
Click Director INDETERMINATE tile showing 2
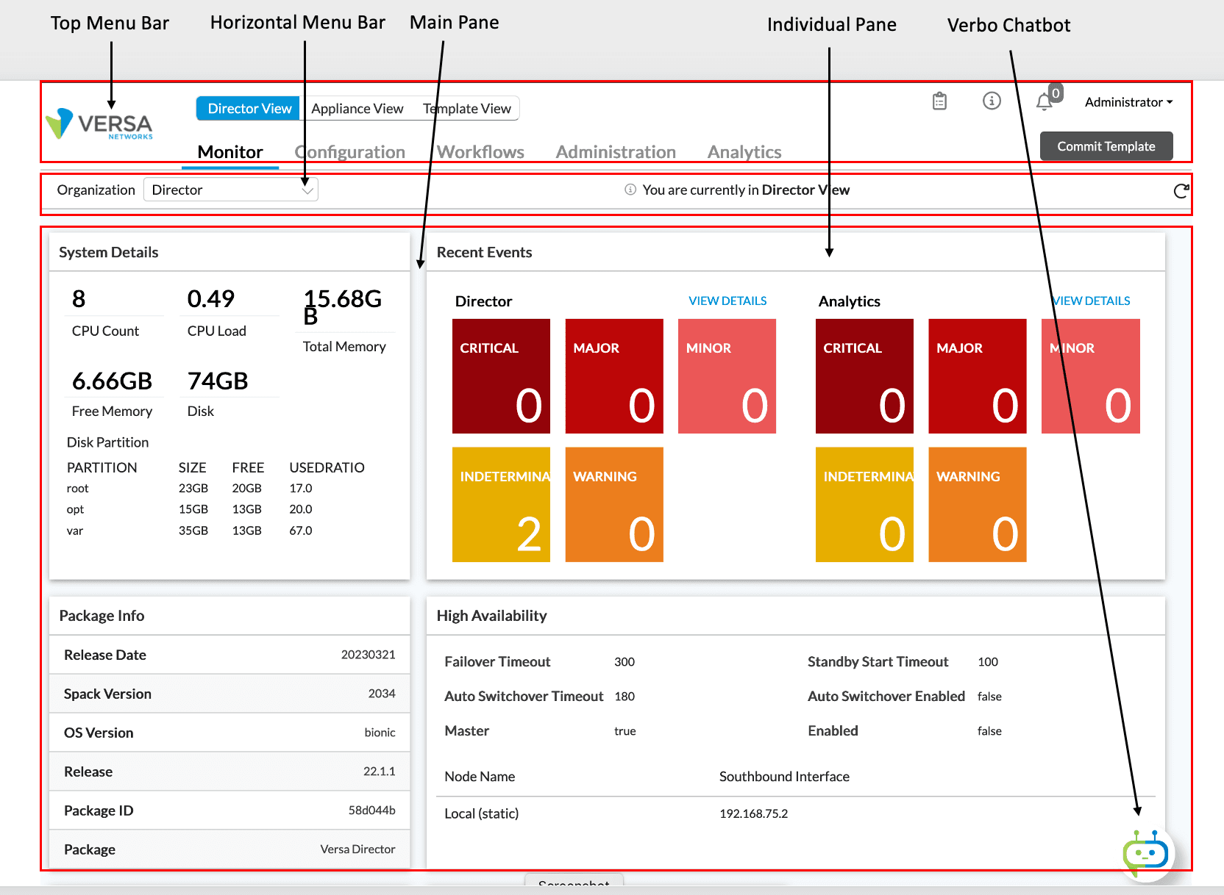click(x=501, y=505)
